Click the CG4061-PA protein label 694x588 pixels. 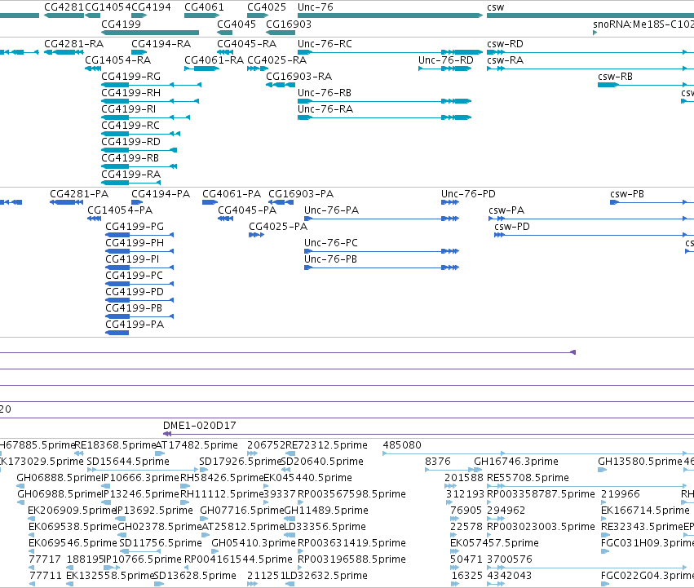(232, 194)
